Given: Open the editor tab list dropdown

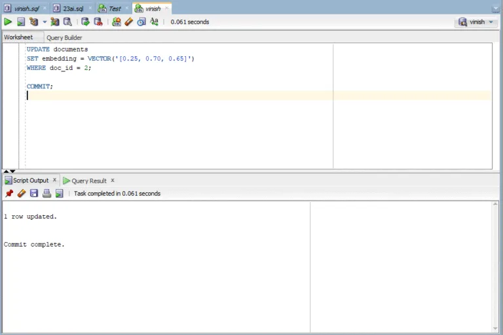Looking at the screenshot, I should tap(496, 9).
